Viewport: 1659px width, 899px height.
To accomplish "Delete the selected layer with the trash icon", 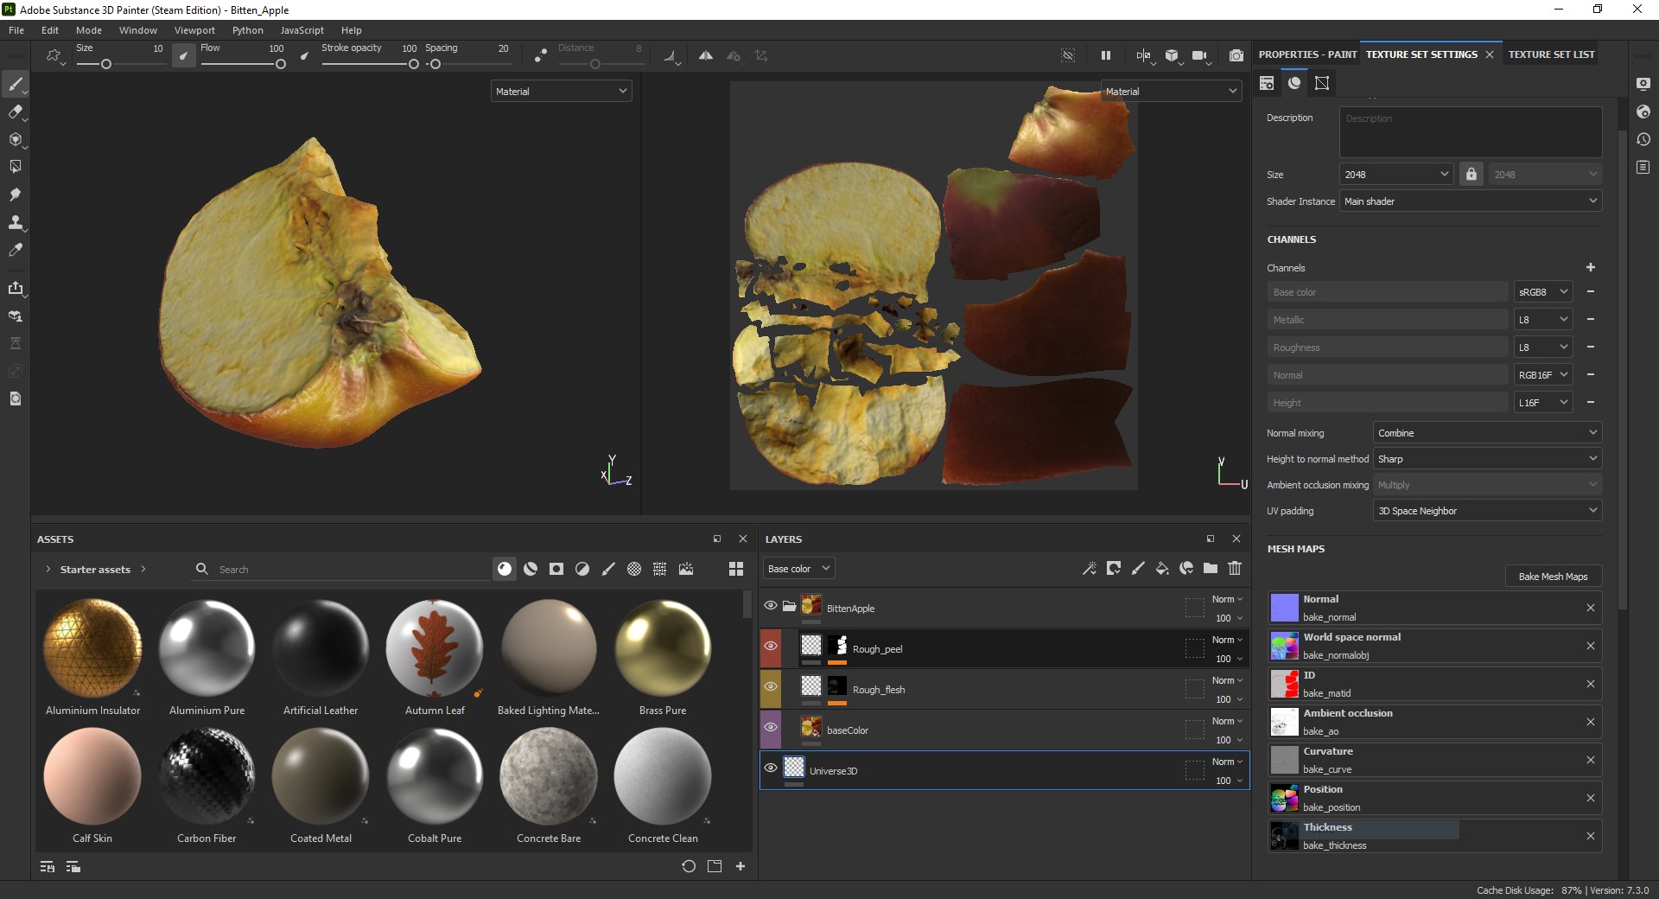I will click(x=1235, y=568).
